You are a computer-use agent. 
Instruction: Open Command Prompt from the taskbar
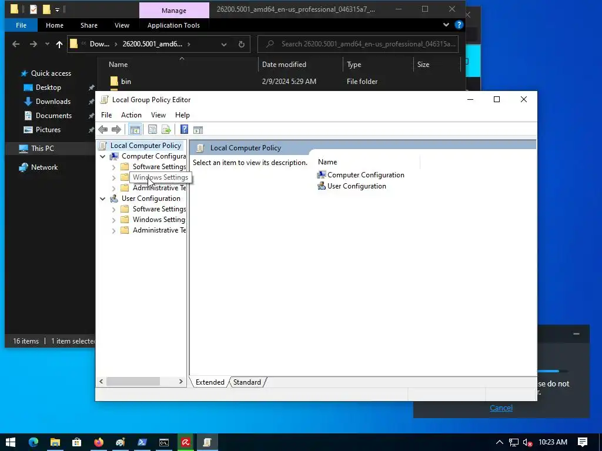point(164,442)
